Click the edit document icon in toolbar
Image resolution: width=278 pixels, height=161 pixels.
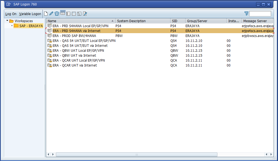point(85,14)
